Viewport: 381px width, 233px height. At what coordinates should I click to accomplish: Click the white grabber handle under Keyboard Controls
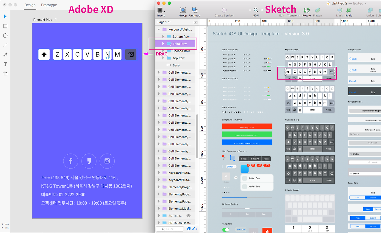247,208
